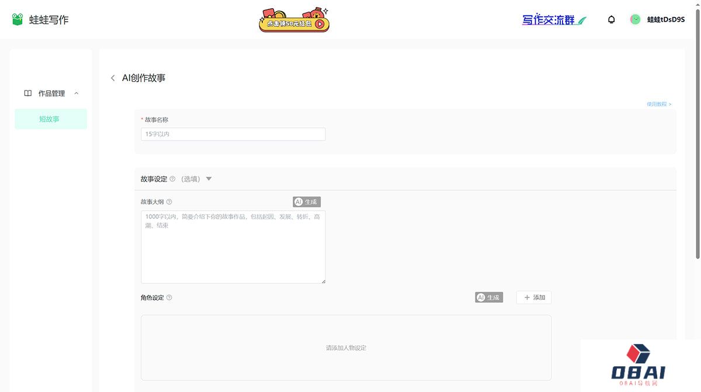Image resolution: width=701 pixels, height=392 pixels.
Task: Collapse the 作品管理 menu chevron
Action: [77, 93]
